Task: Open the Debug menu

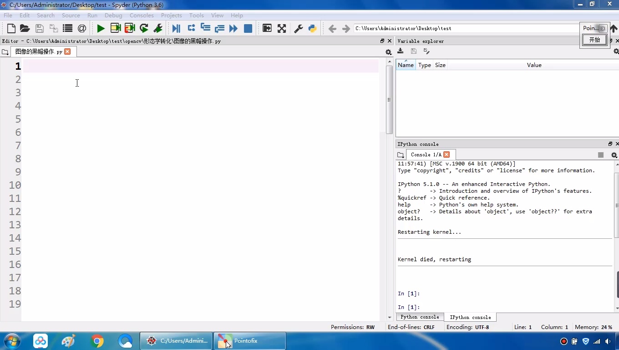Action: tap(113, 15)
